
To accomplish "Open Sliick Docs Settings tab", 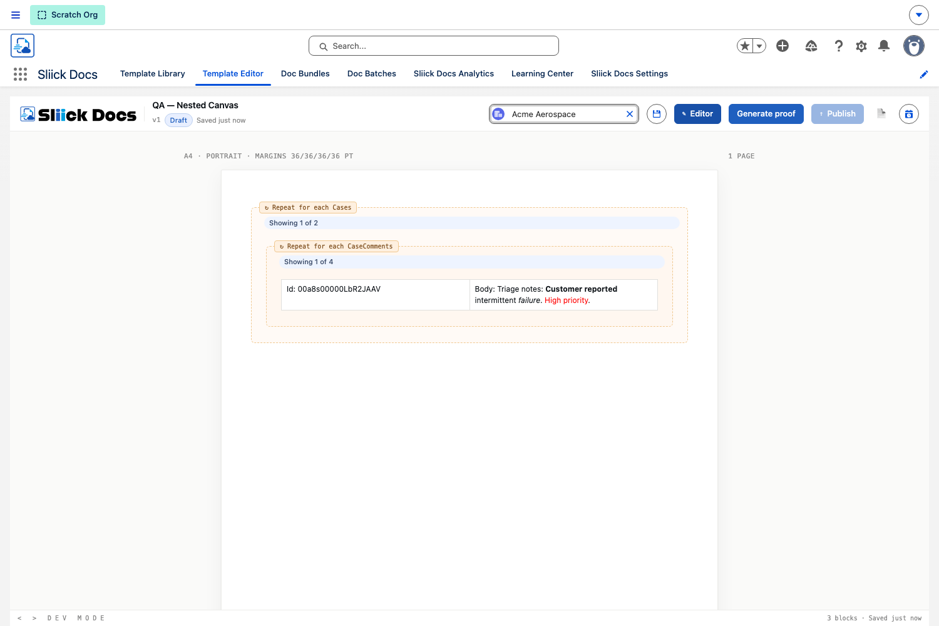I will click(629, 74).
